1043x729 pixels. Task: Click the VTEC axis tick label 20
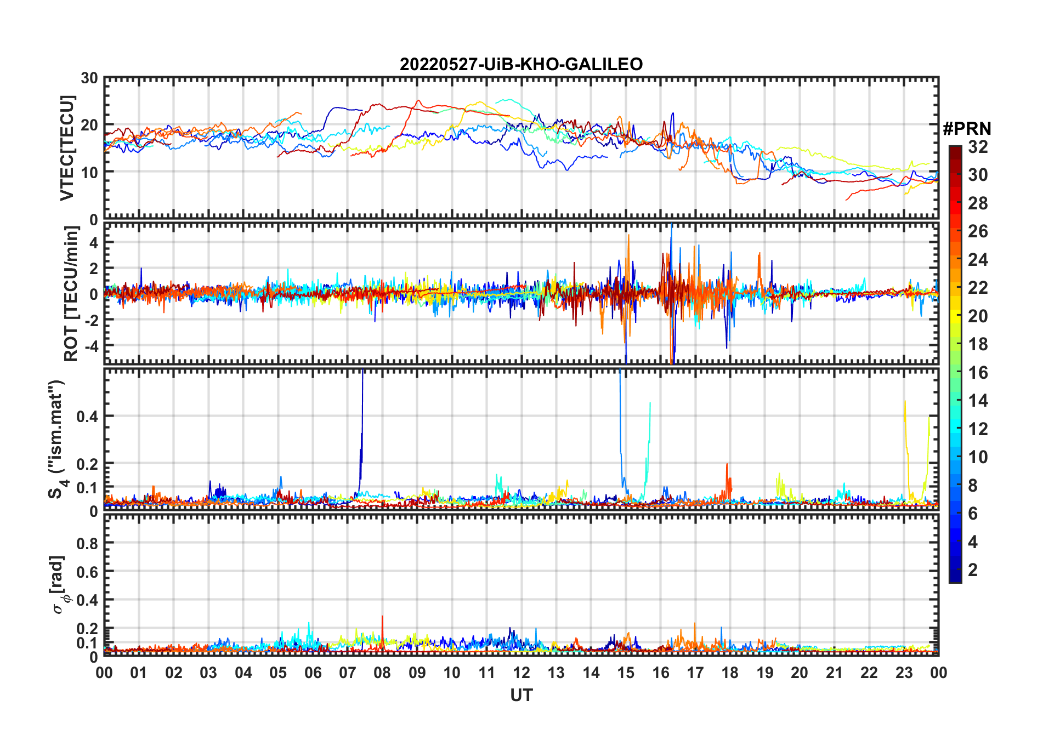(89, 125)
